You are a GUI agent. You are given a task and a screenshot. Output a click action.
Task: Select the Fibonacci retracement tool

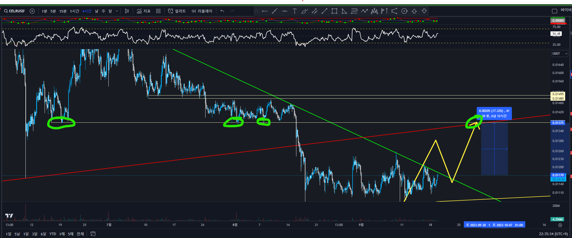click(x=354, y=11)
